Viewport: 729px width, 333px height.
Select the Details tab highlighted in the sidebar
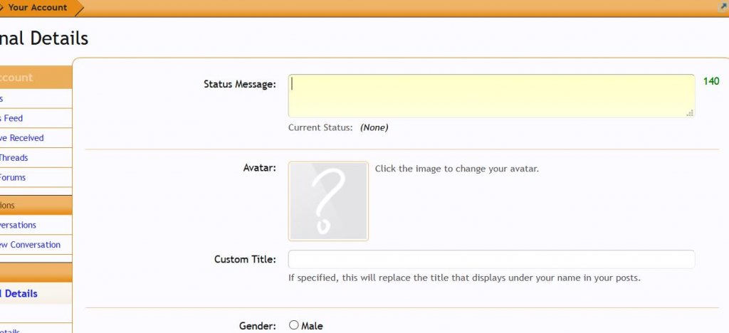click(x=19, y=293)
